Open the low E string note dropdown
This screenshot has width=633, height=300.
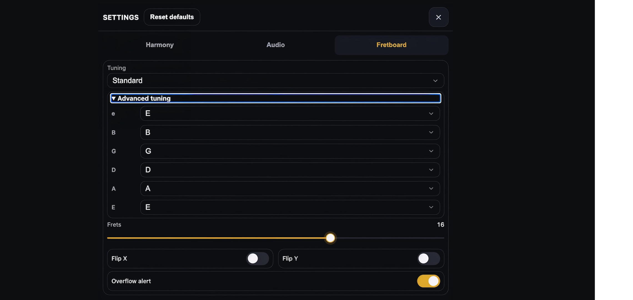[290, 207]
